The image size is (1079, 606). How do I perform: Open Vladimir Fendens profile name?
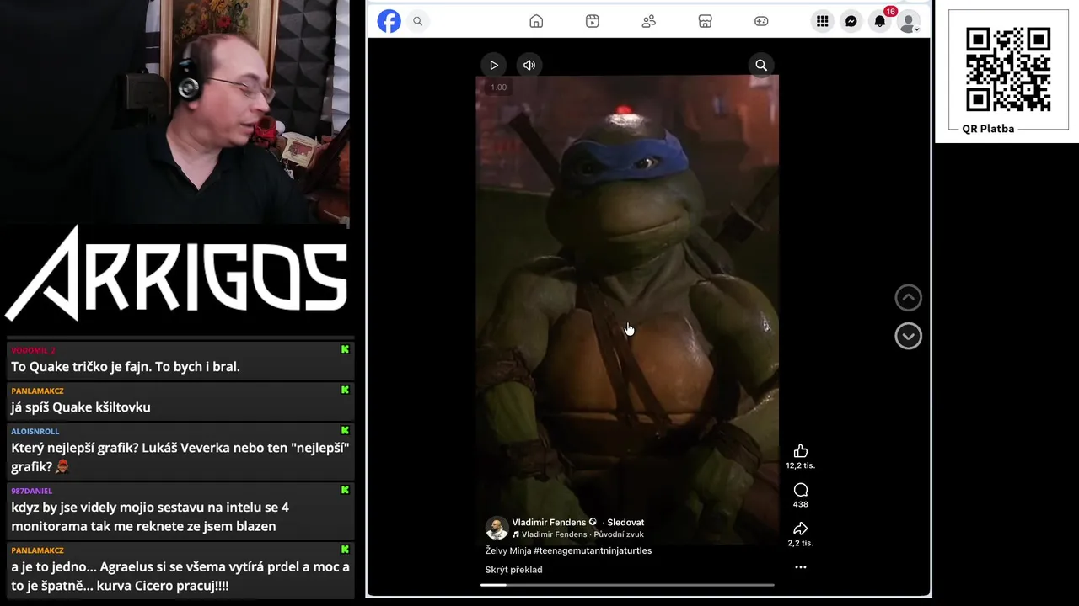coord(549,522)
